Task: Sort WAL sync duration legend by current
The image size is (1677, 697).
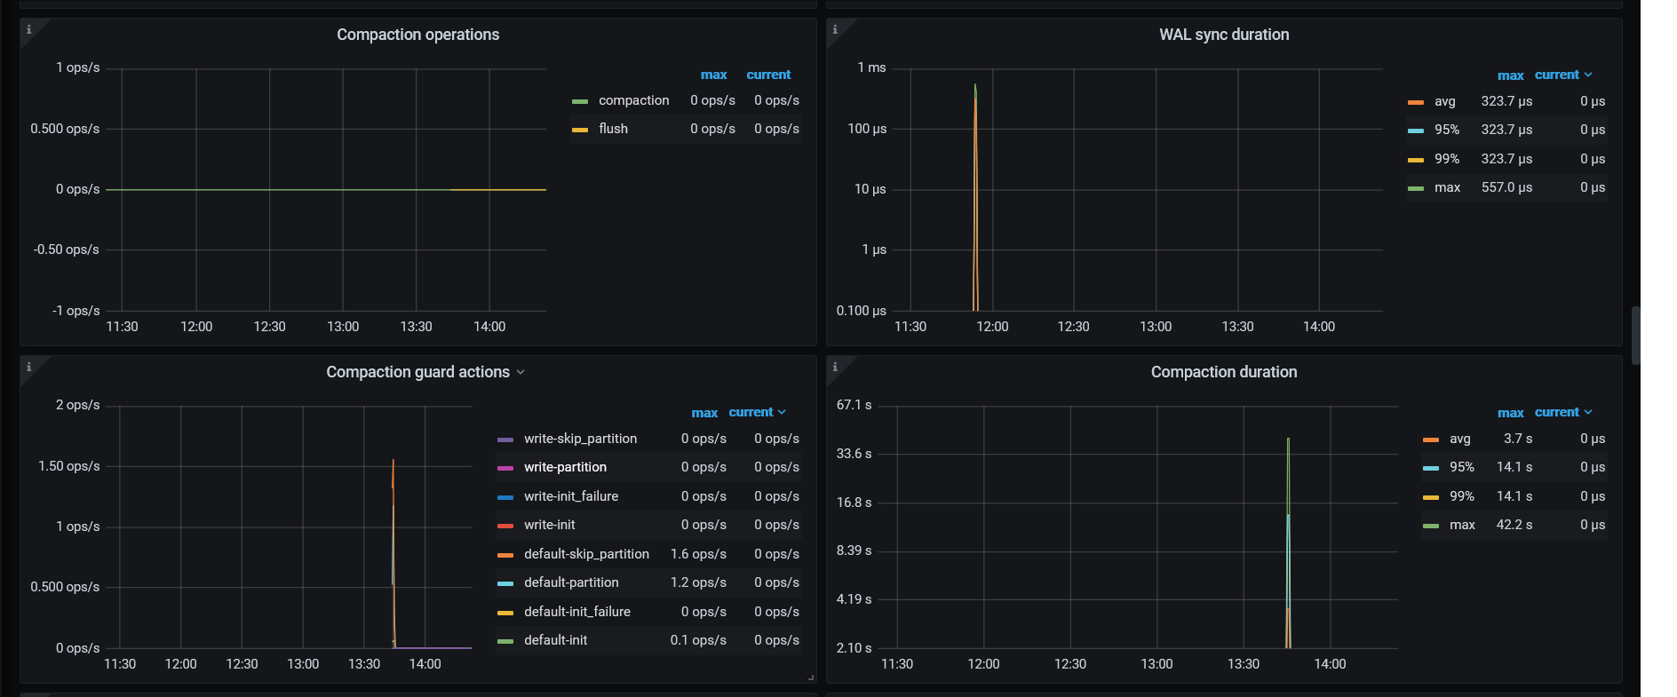Action: click(x=1556, y=75)
